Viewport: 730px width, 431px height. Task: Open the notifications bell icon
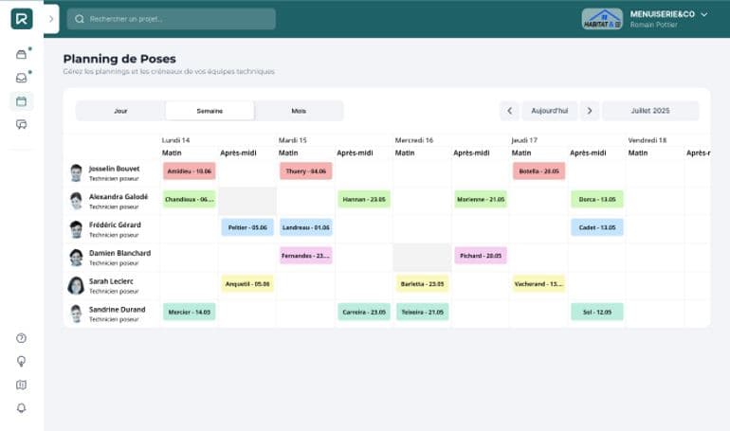(21, 408)
